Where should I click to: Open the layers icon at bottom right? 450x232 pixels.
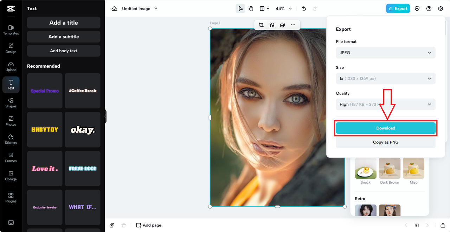[x=443, y=225]
